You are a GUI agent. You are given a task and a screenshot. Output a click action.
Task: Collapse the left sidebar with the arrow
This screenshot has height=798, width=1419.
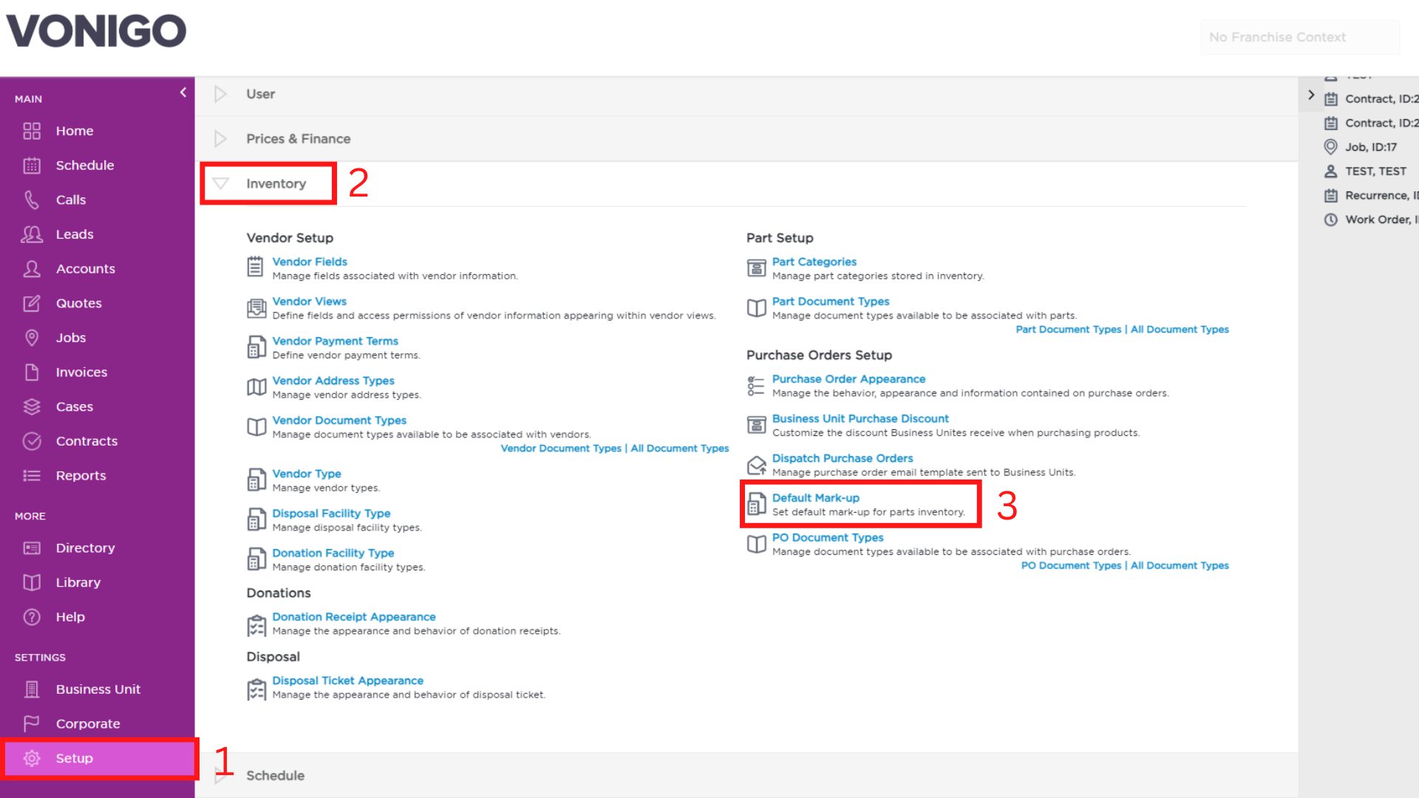pyautogui.click(x=183, y=92)
